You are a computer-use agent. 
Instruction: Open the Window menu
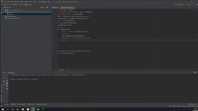[44, 2]
